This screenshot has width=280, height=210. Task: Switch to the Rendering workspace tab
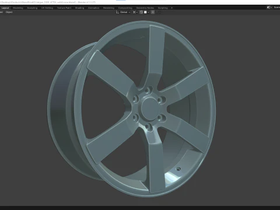tap(108, 8)
